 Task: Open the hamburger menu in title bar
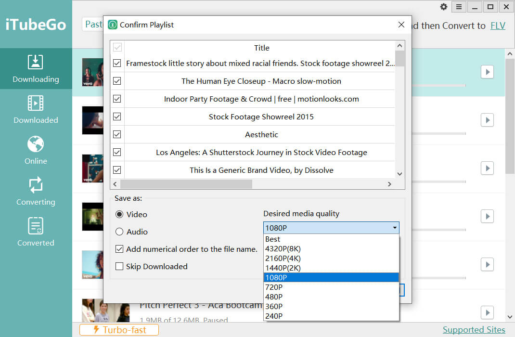point(459,7)
